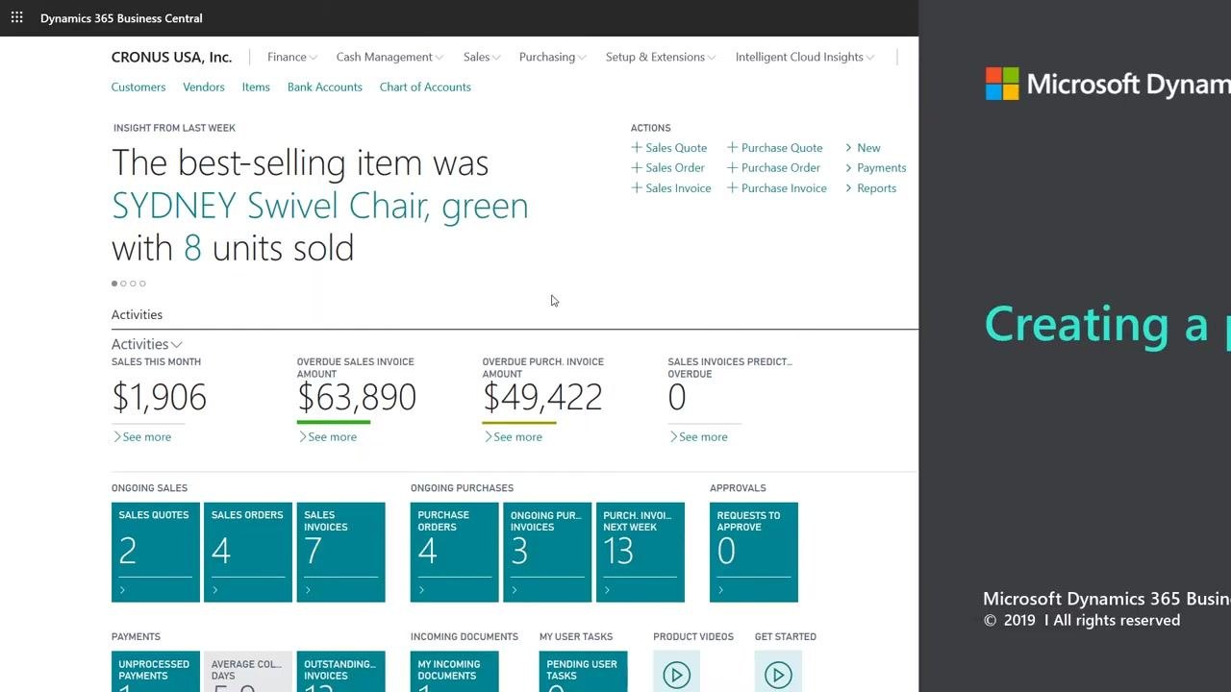The height and width of the screenshot is (692, 1231).
Task: Play the Product Videos tile
Action: pyautogui.click(x=676, y=675)
